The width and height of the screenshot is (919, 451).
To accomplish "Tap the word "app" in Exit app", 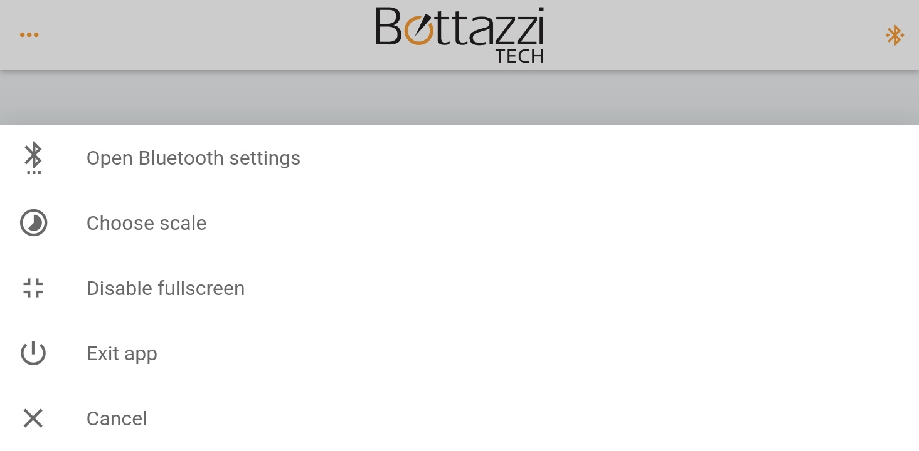I will tap(141, 355).
